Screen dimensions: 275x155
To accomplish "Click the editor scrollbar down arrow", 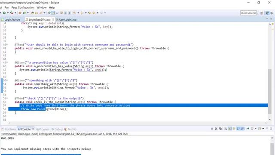I will (269, 119).
